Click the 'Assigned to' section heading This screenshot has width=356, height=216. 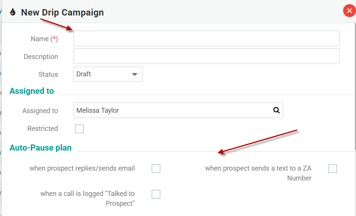pos(32,91)
